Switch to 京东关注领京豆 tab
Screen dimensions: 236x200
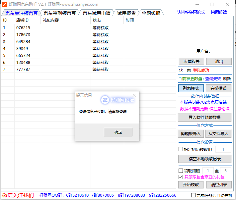click(21, 13)
